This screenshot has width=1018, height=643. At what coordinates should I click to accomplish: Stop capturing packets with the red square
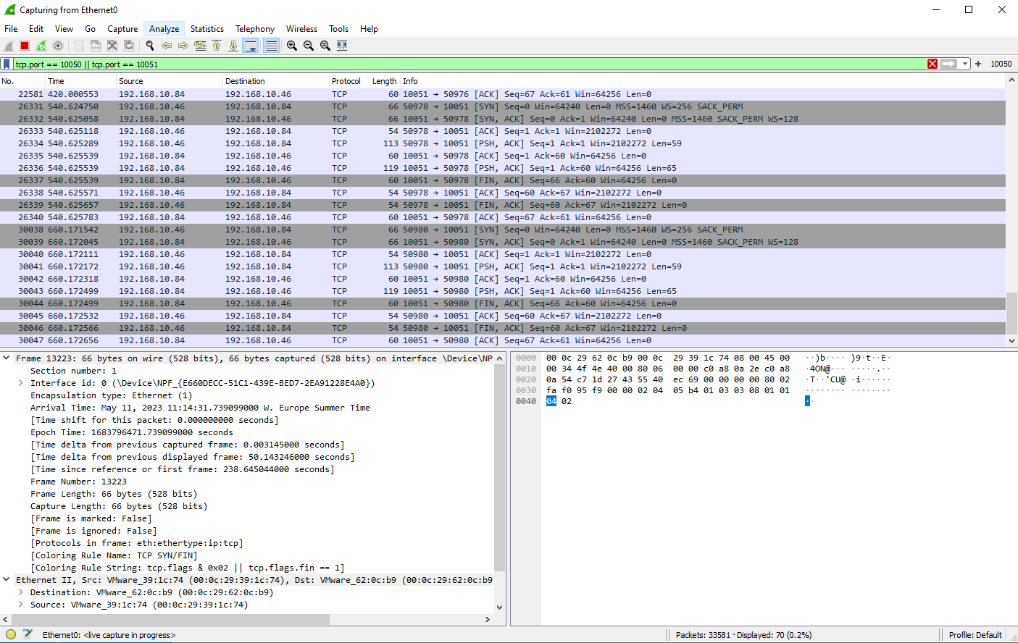click(25, 46)
